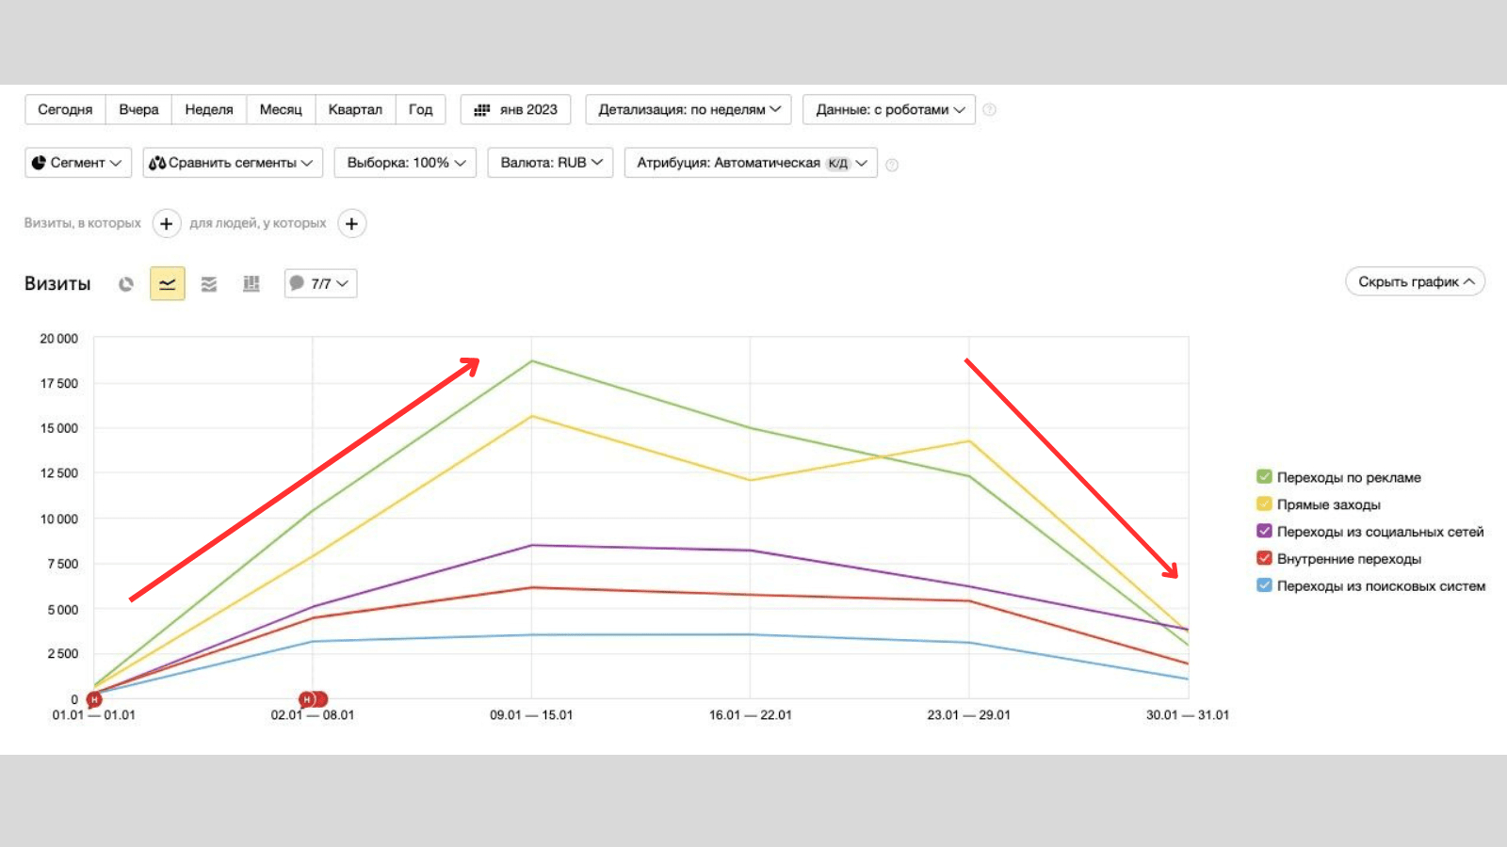This screenshot has width=1507, height=847.
Task: Select the 'Год' period tab
Action: tap(420, 109)
